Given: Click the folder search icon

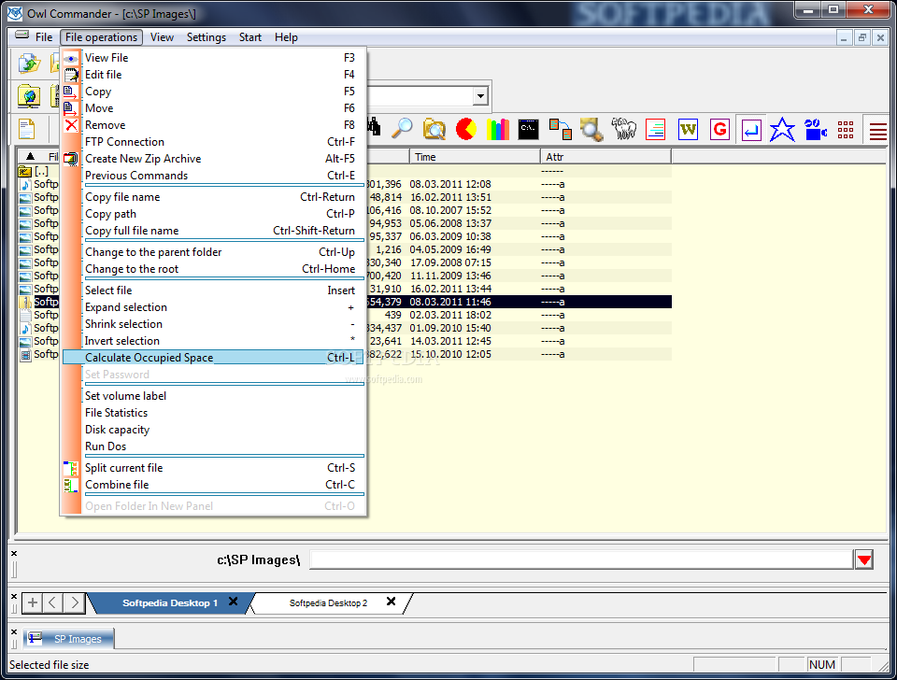Looking at the screenshot, I should tap(434, 129).
